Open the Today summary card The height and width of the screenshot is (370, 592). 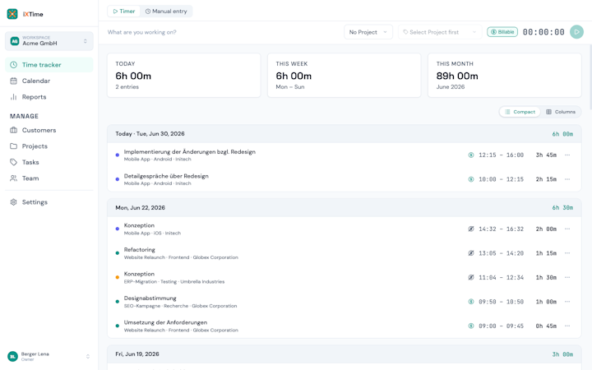tap(184, 75)
